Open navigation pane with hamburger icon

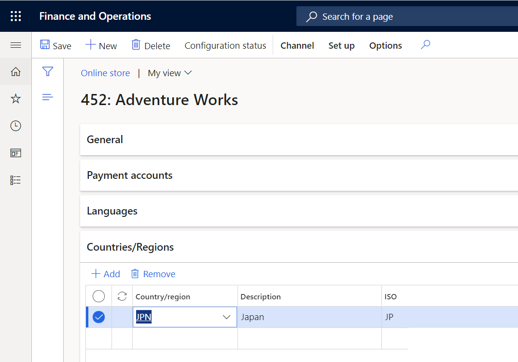click(x=15, y=45)
